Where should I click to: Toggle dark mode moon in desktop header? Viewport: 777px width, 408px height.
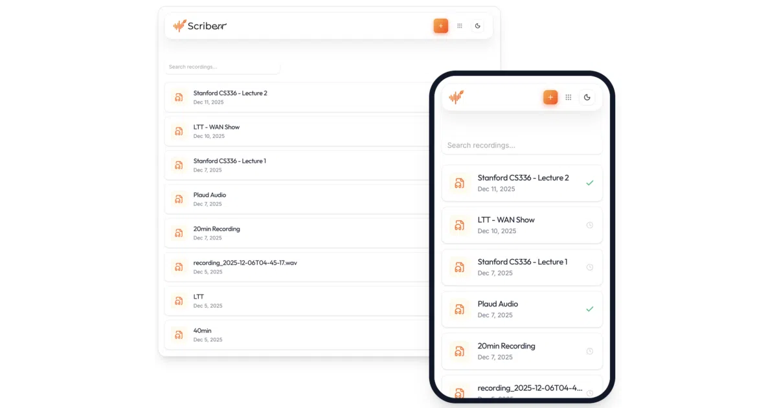click(x=478, y=26)
